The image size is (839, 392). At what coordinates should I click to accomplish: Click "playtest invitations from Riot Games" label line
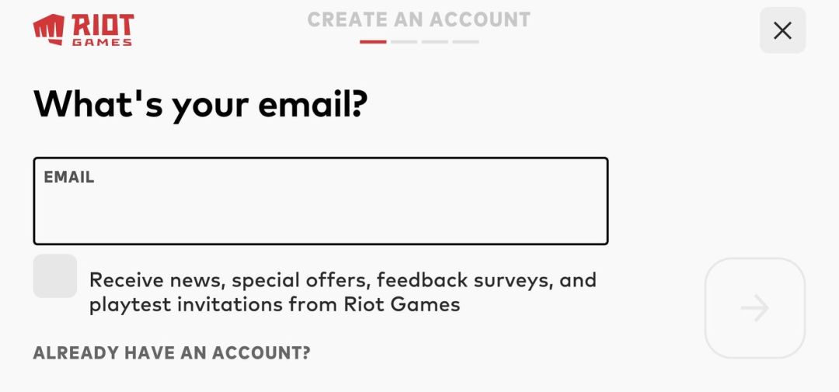click(x=274, y=304)
